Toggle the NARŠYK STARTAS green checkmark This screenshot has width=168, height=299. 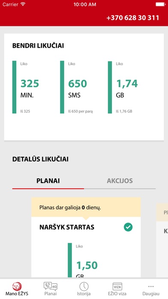(128, 227)
